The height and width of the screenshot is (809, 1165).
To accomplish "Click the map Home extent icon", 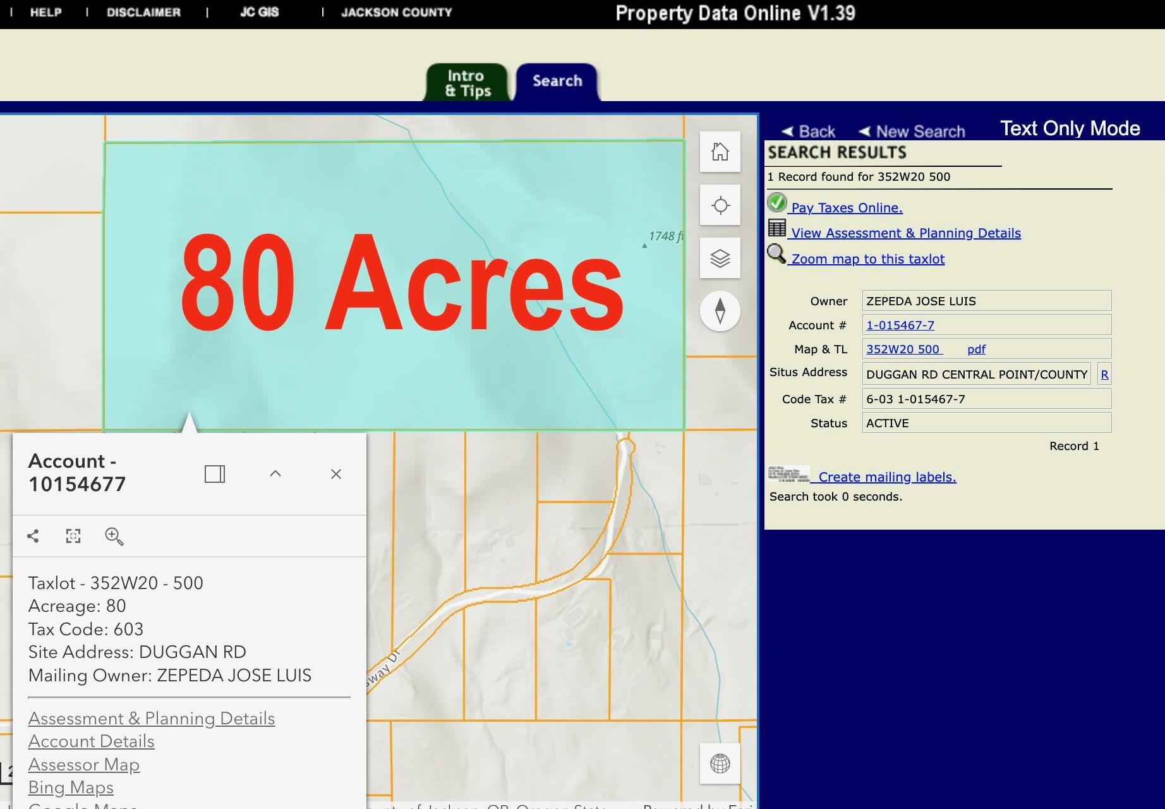I will [720, 152].
